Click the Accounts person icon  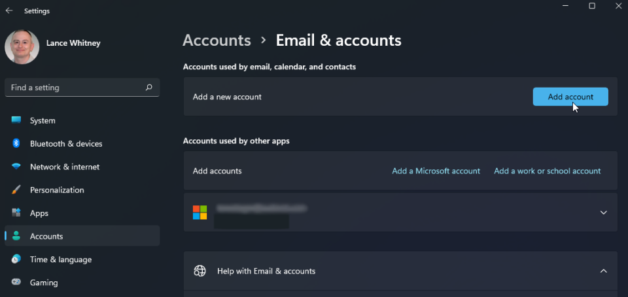[16, 236]
